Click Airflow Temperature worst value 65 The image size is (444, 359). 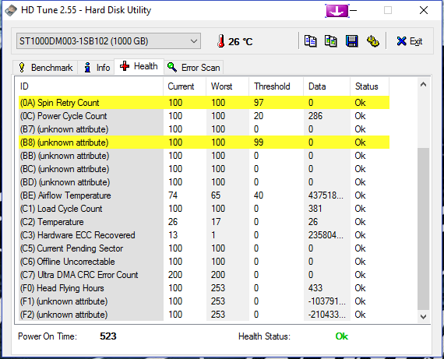(x=216, y=195)
